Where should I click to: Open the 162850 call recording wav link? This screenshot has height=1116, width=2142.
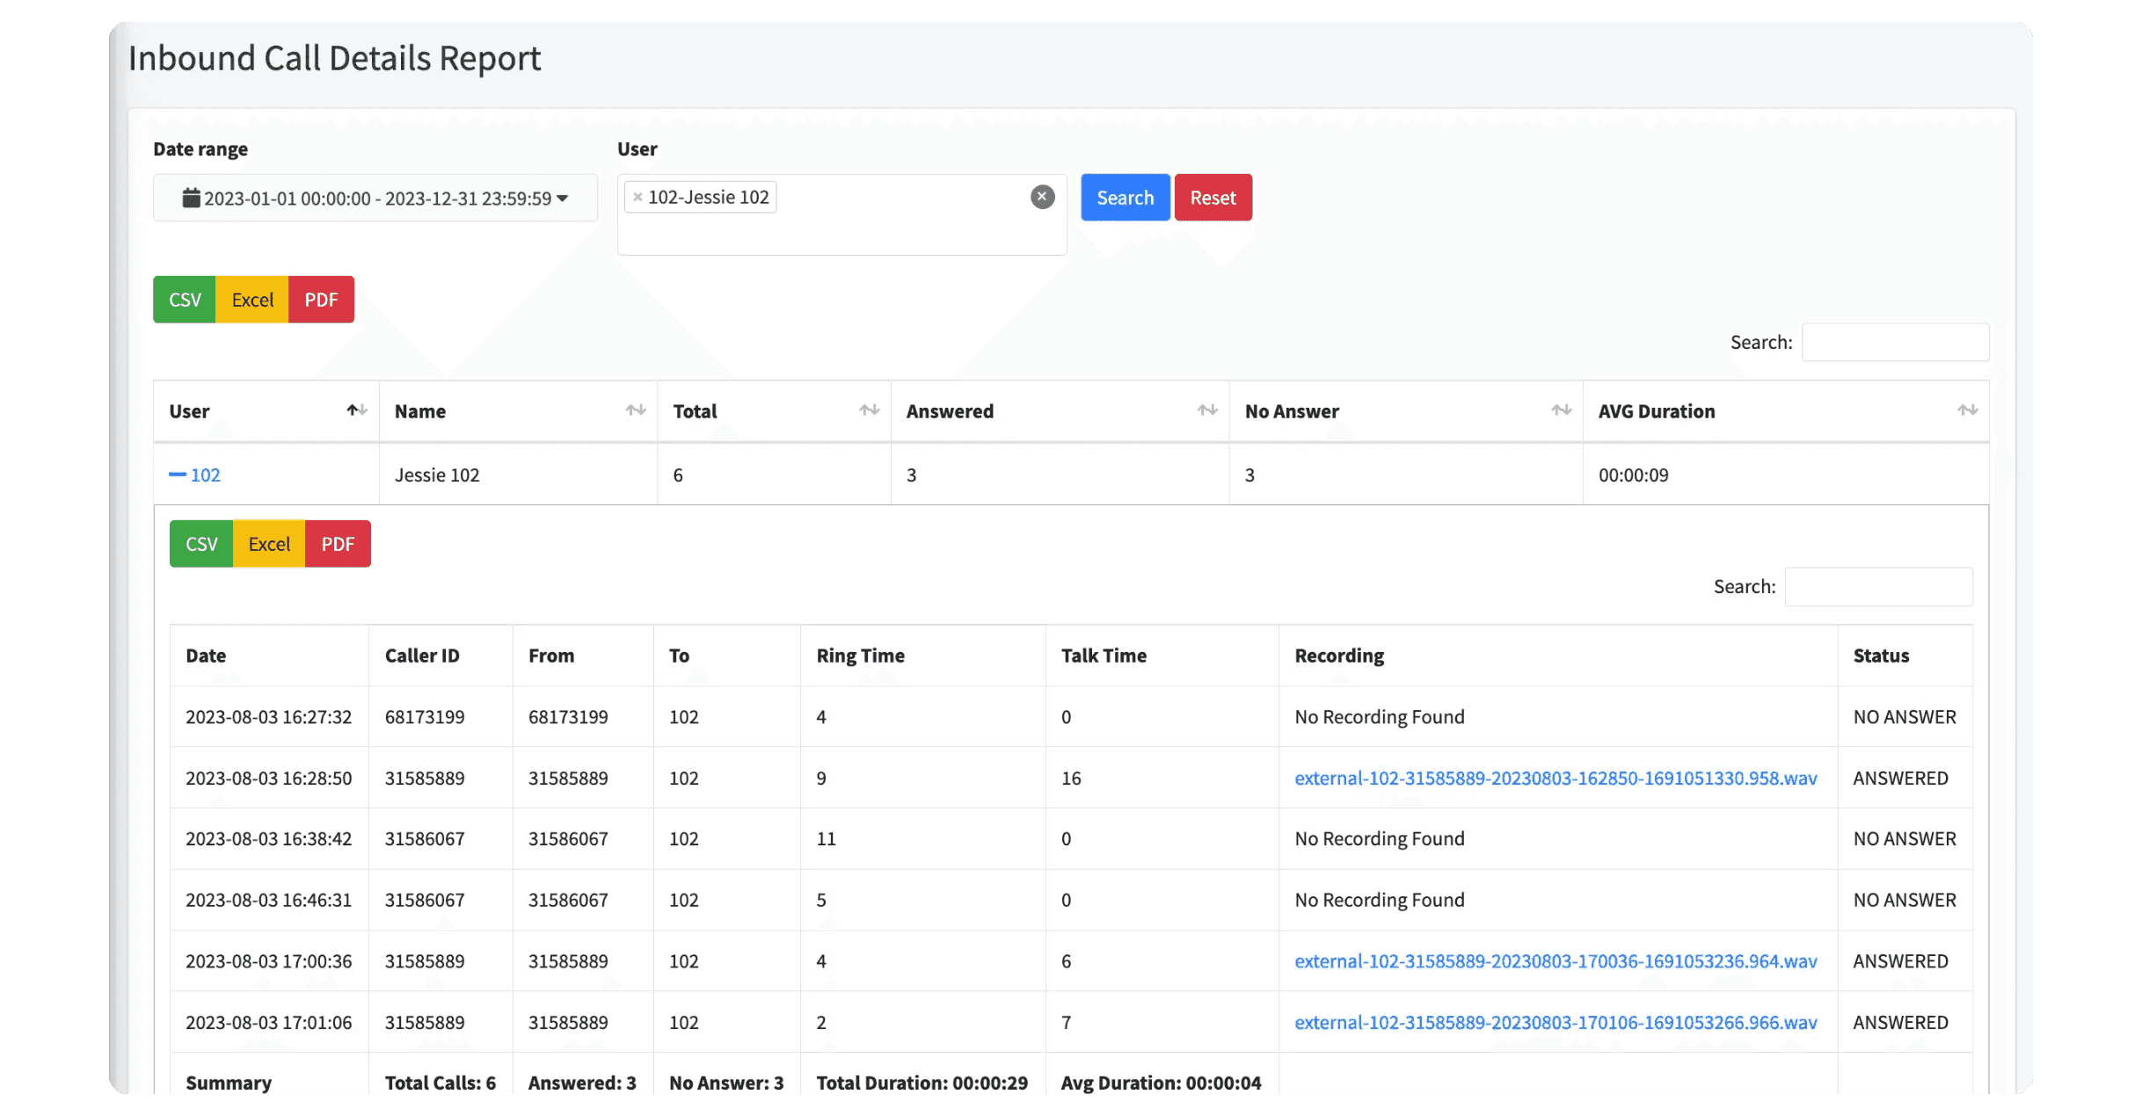pos(1555,778)
